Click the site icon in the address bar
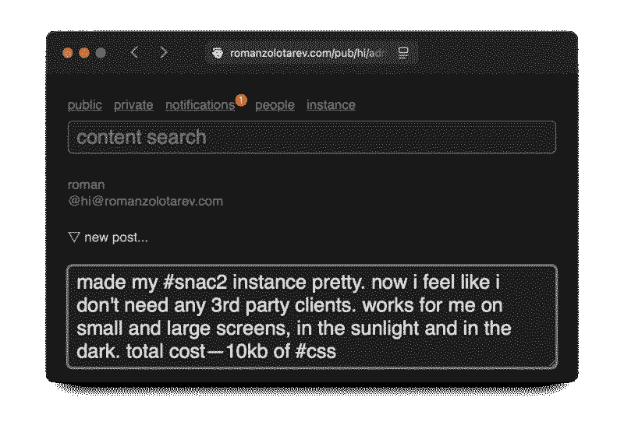The image size is (624, 443). point(218,53)
